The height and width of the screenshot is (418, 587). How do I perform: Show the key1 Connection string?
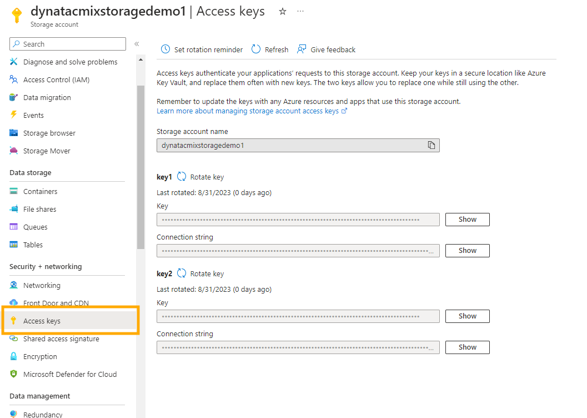[468, 251]
